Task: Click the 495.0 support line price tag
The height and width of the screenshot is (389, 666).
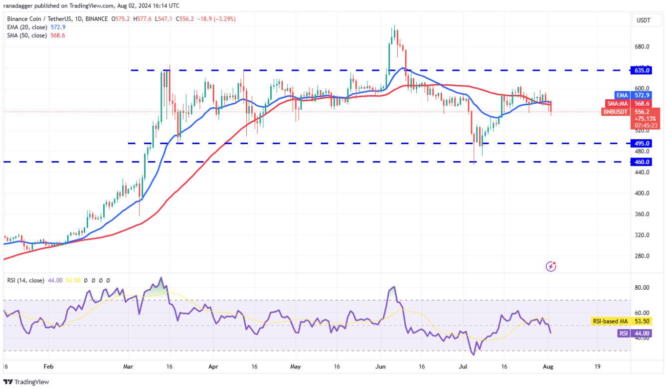Action: (641, 143)
